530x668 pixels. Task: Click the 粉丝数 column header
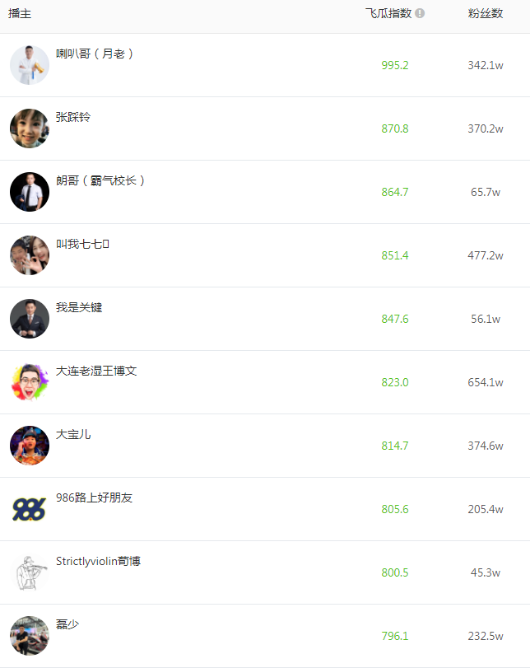(x=486, y=14)
